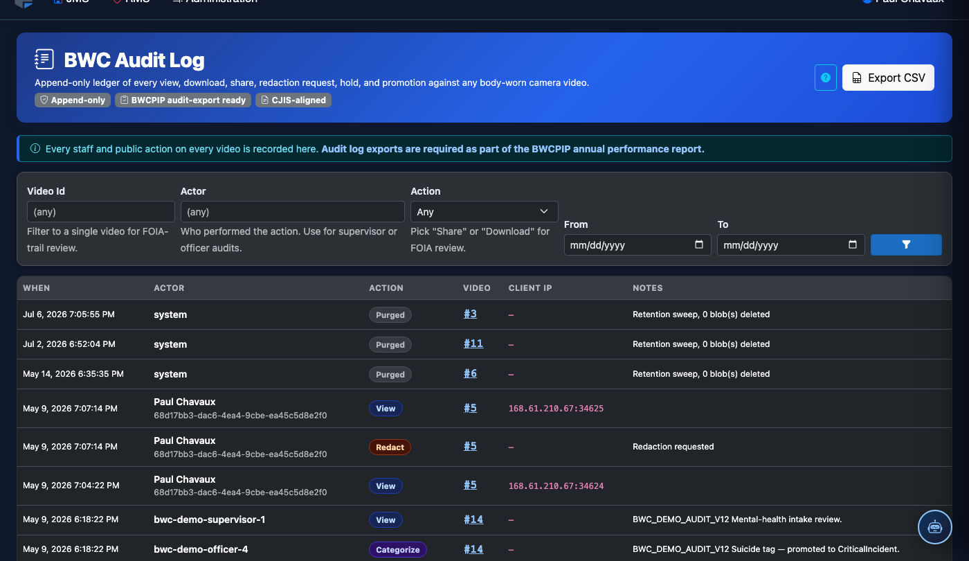The height and width of the screenshot is (561, 969).
Task: Click the Redact action badge
Action: (x=390, y=447)
